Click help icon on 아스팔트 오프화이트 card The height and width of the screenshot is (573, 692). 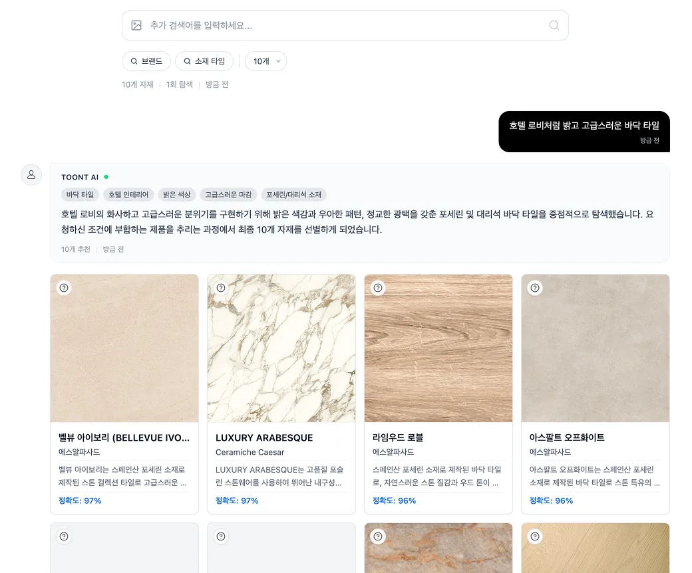point(535,288)
